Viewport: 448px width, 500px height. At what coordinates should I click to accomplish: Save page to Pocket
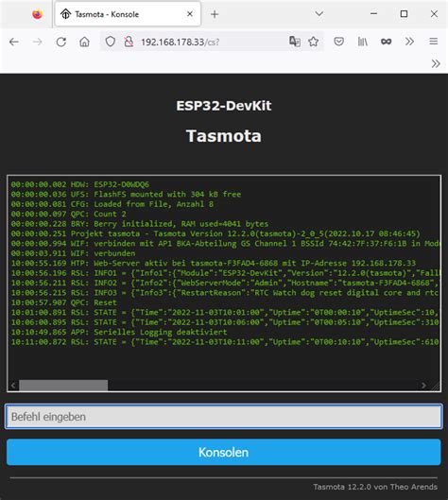click(x=339, y=42)
